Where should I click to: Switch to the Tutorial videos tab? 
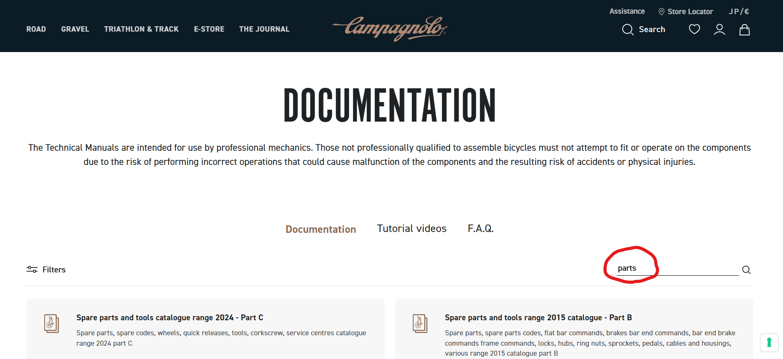click(x=412, y=229)
